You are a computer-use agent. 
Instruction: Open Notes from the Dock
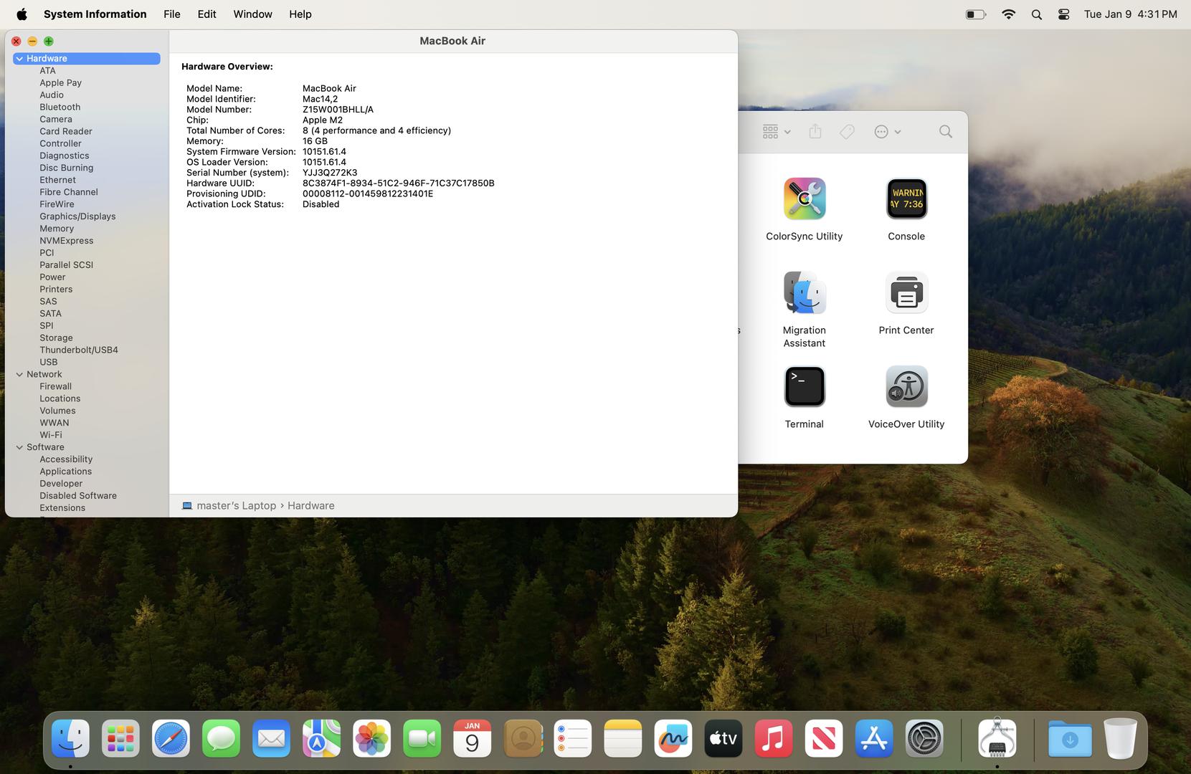623,738
